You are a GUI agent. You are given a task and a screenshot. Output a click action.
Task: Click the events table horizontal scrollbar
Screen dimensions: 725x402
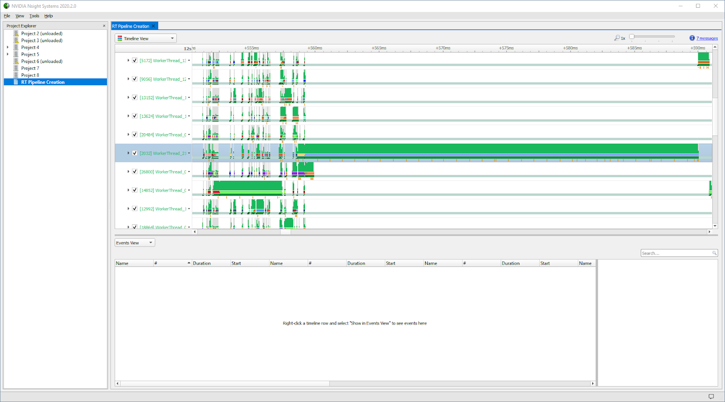(225, 383)
